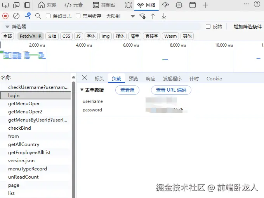The width and height of the screenshot is (264, 198).
Task: Open the Preview (预览) tab
Action: tap(134, 79)
